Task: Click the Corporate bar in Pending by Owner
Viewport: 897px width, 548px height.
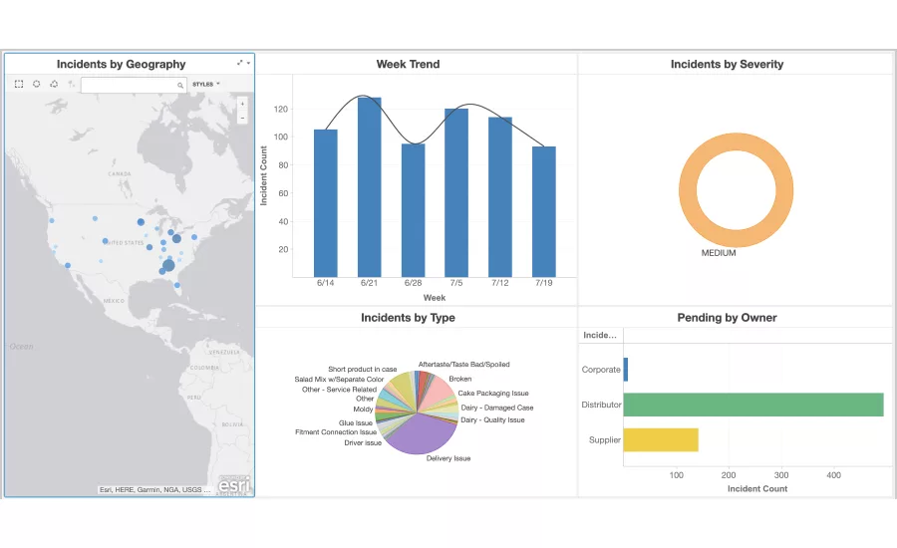Action: click(x=626, y=370)
